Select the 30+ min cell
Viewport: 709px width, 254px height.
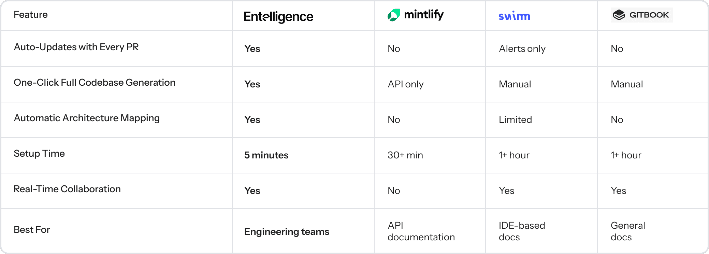(x=405, y=155)
